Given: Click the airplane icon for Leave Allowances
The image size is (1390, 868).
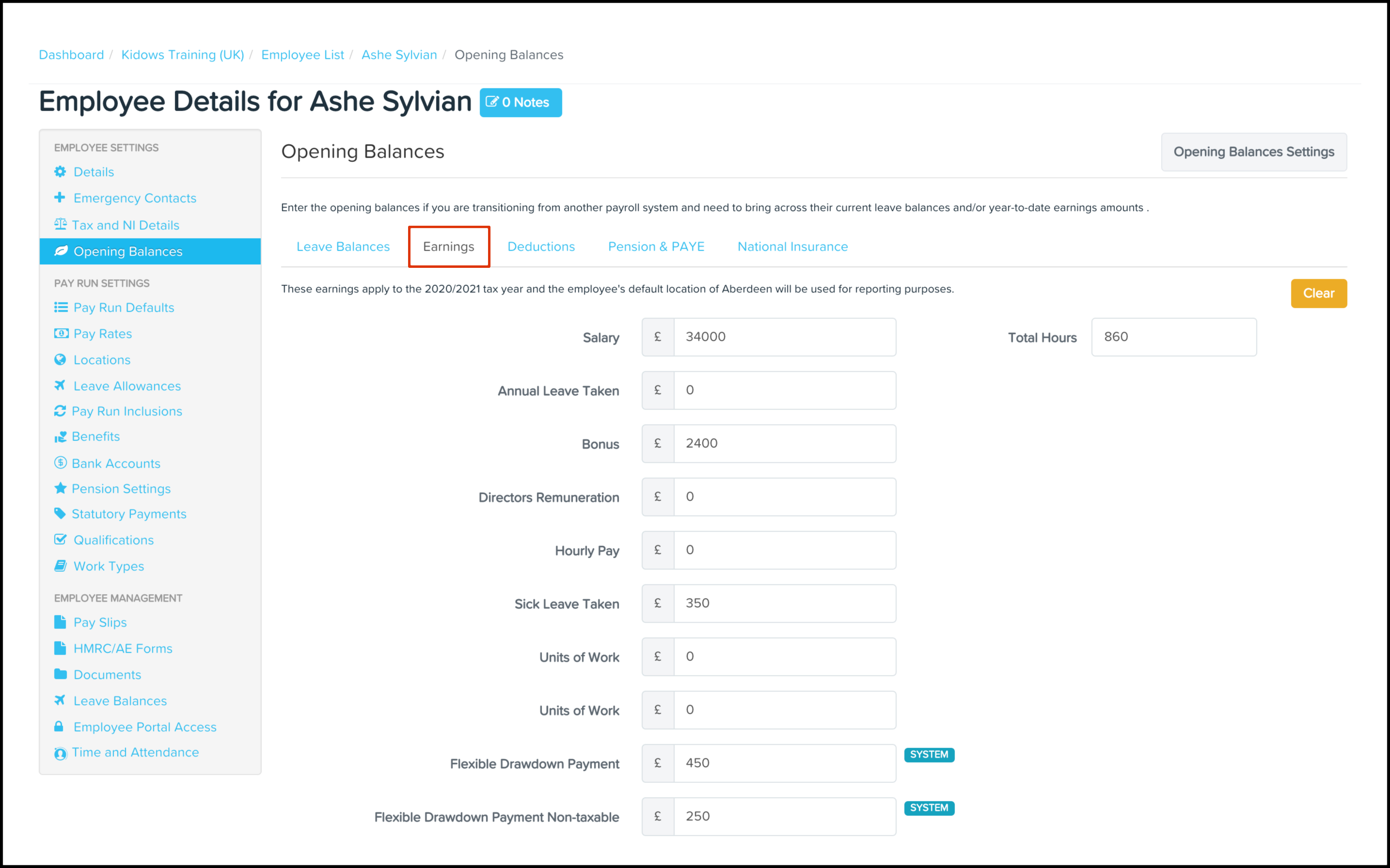Looking at the screenshot, I should [x=60, y=385].
